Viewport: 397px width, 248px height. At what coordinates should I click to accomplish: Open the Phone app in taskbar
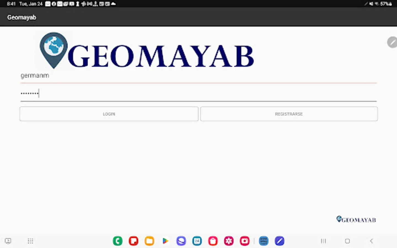pos(118,241)
